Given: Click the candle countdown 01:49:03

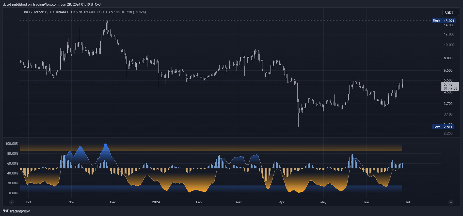Looking at the screenshot, I should [x=451, y=88].
